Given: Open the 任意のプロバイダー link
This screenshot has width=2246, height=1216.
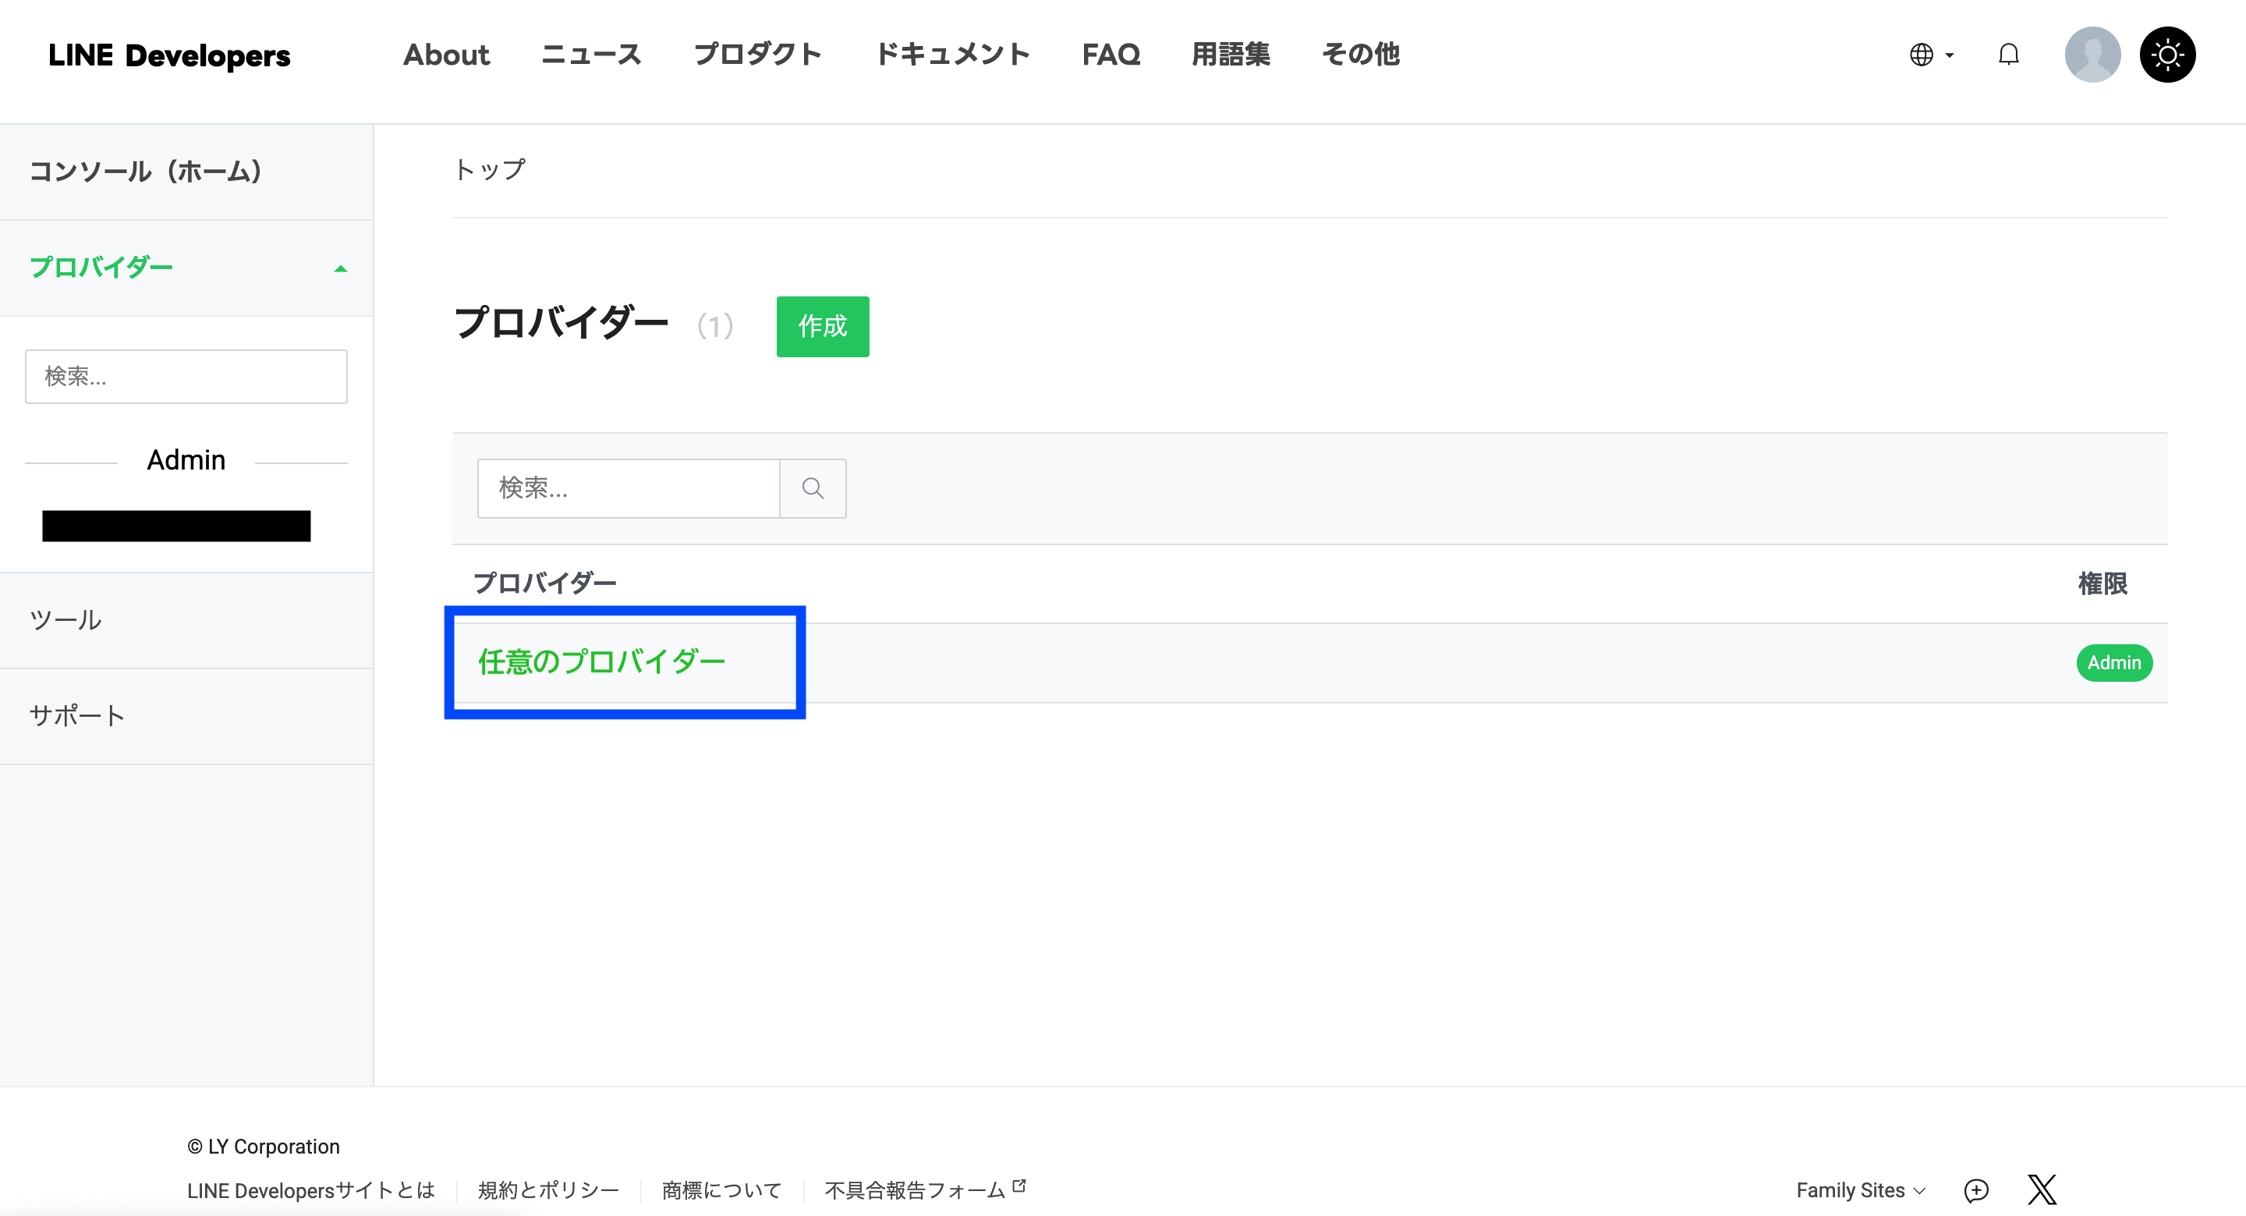Looking at the screenshot, I should 601,662.
